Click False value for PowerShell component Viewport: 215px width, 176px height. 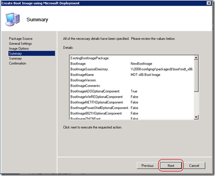click(x=134, y=108)
